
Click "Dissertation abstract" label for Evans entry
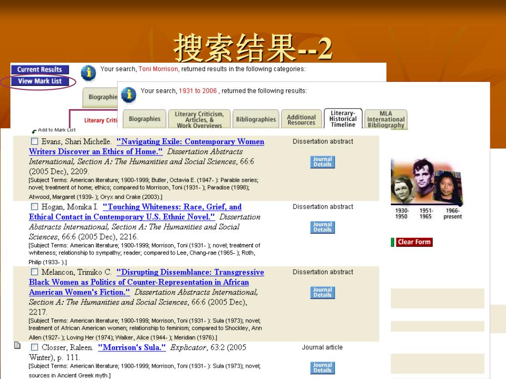[323, 142]
